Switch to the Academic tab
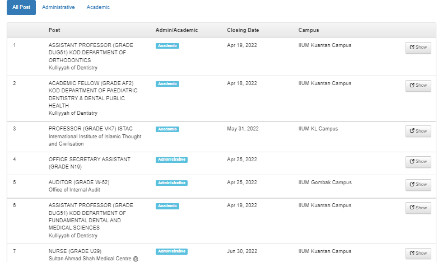Image resolution: width=438 pixels, height=262 pixels. (x=98, y=7)
